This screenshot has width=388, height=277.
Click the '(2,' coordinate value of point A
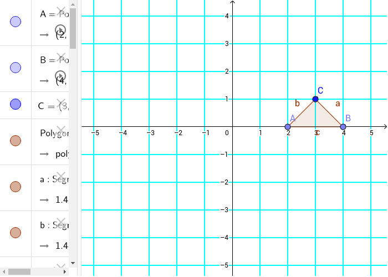[x=62, y=35]
